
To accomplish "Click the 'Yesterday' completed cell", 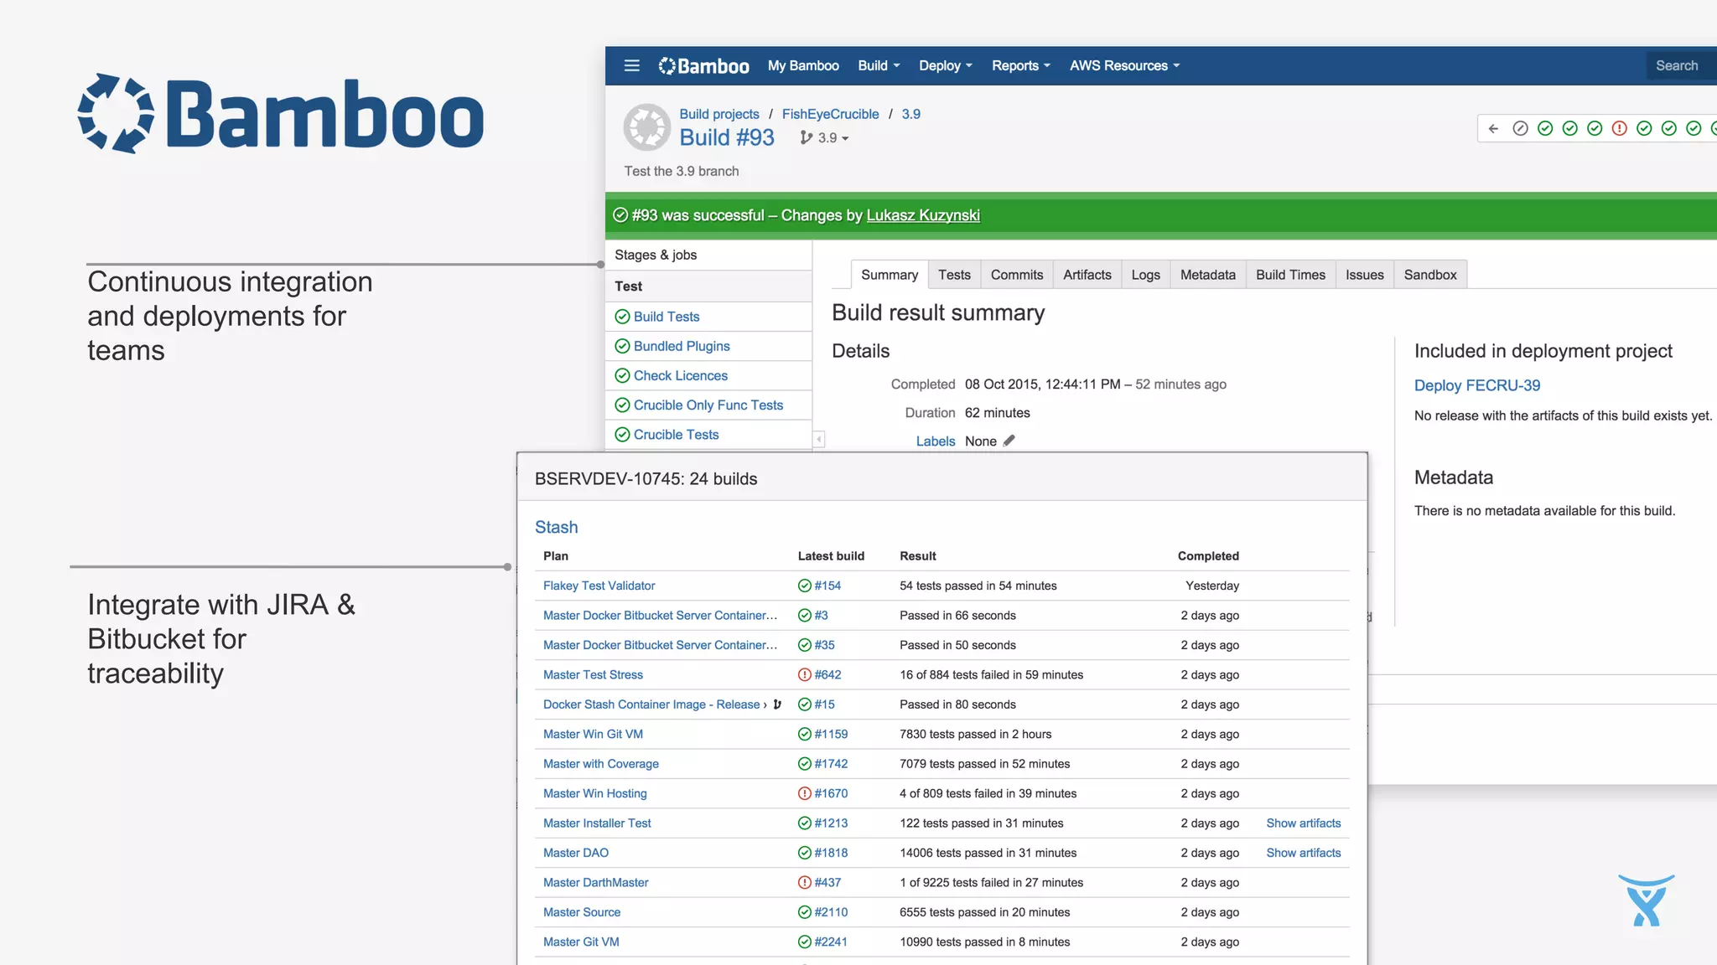I will [x=1212, y=586].
